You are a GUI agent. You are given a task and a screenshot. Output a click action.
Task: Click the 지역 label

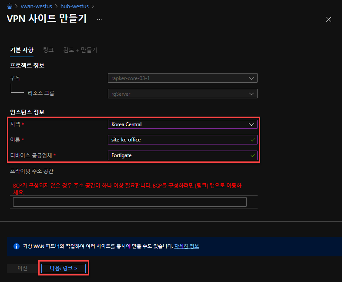15,124
